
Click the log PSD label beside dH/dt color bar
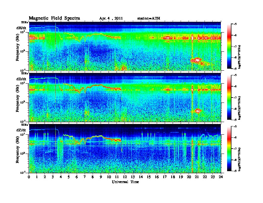(x=240, y=57)
